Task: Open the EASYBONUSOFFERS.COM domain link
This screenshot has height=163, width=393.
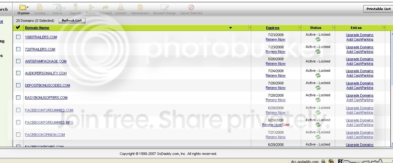Action: [x=46, y=98]
